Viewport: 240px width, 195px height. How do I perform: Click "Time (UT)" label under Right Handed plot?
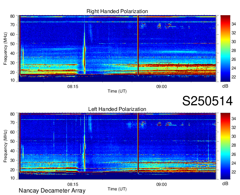pos(117,91)
